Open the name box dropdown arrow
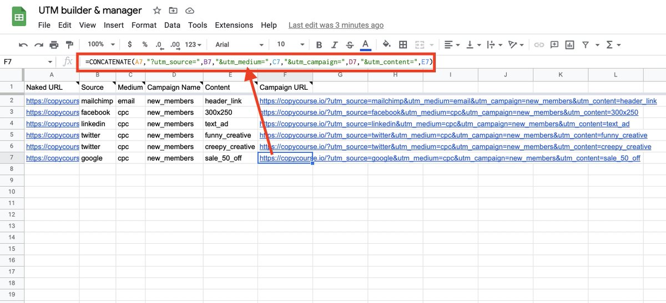The image size is (666, 303). click(50, 62)
